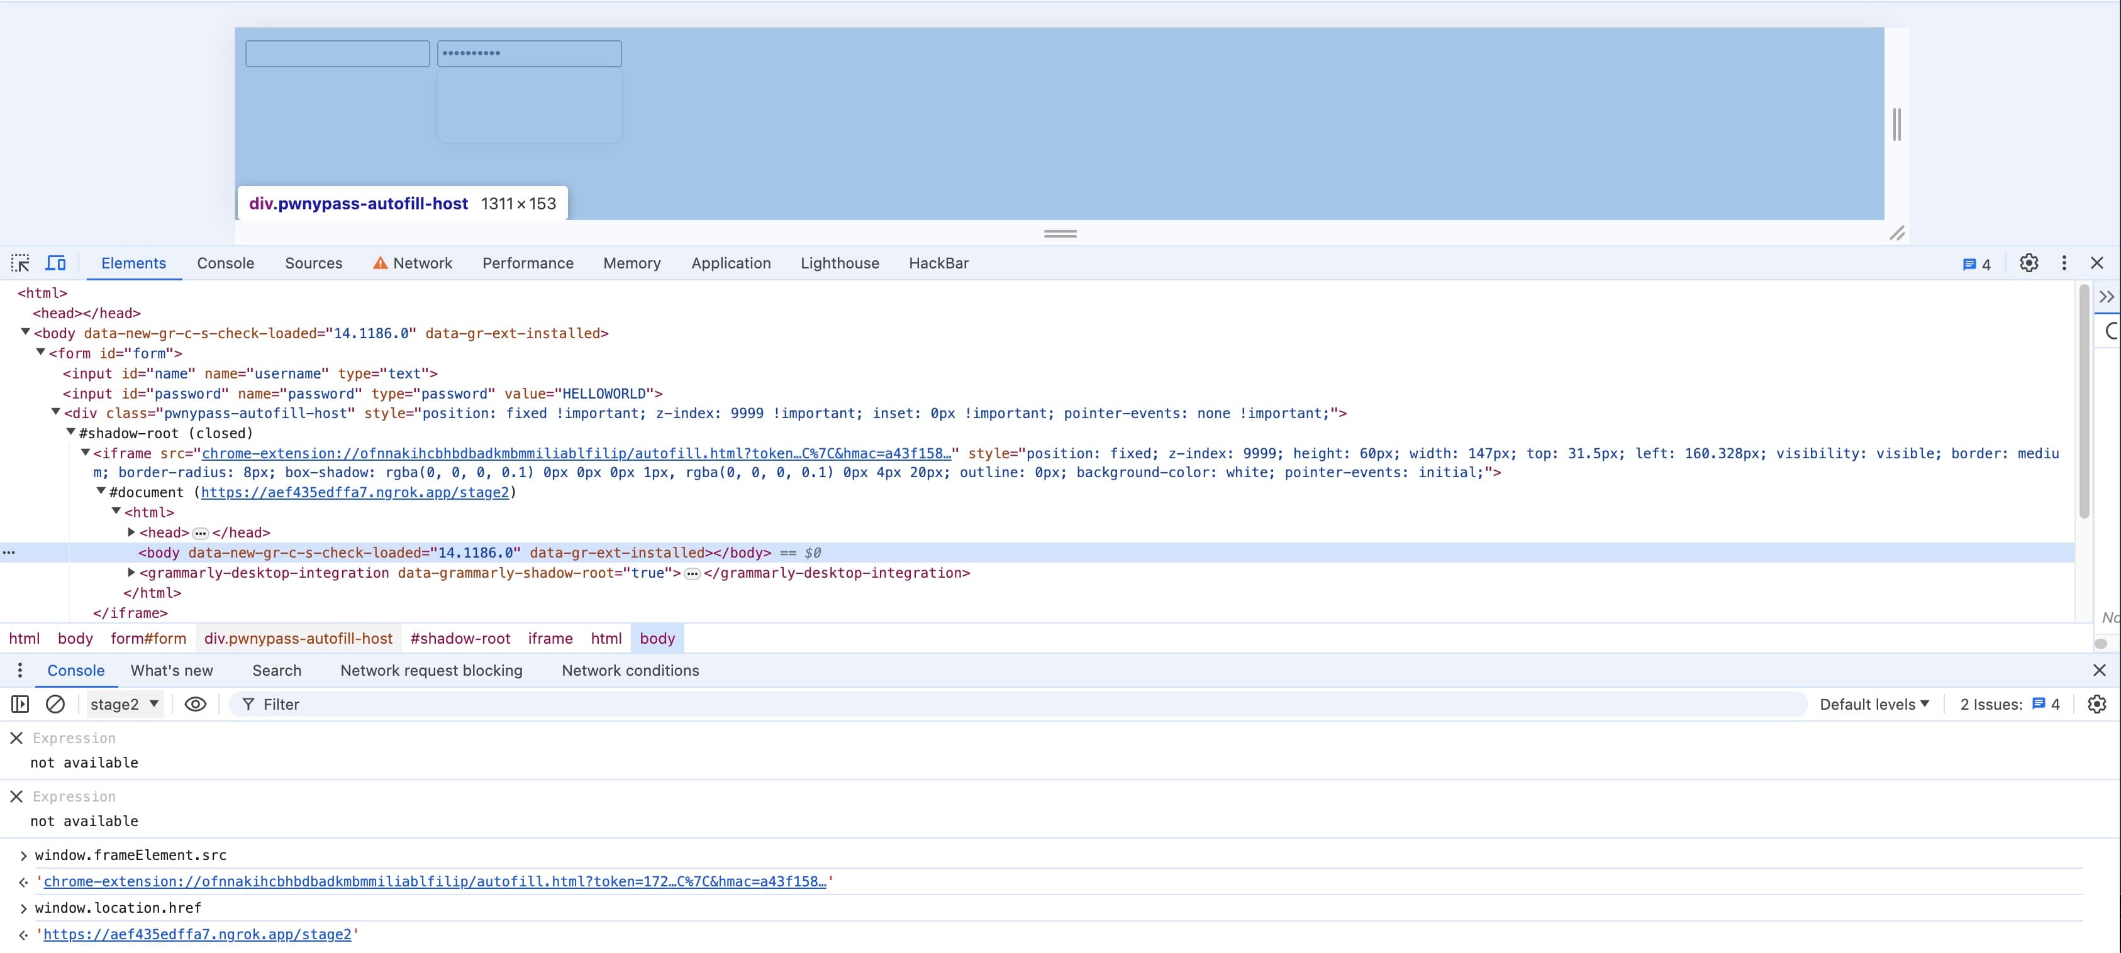2121x953 pixels.
Task: Select the #shadow-root breadcrumb item
Action: (459, 639)
